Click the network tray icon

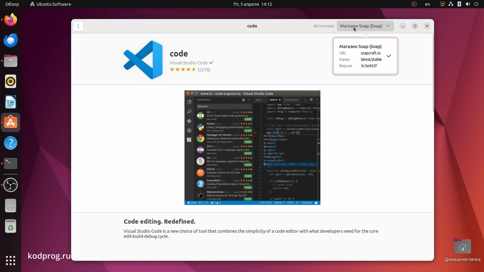[451, 4]
